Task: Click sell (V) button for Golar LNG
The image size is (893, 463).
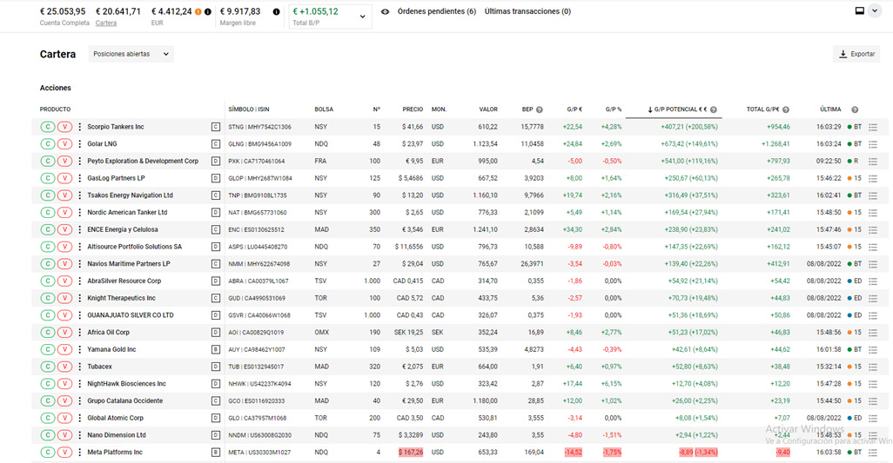Action: (x=65, y=143)
